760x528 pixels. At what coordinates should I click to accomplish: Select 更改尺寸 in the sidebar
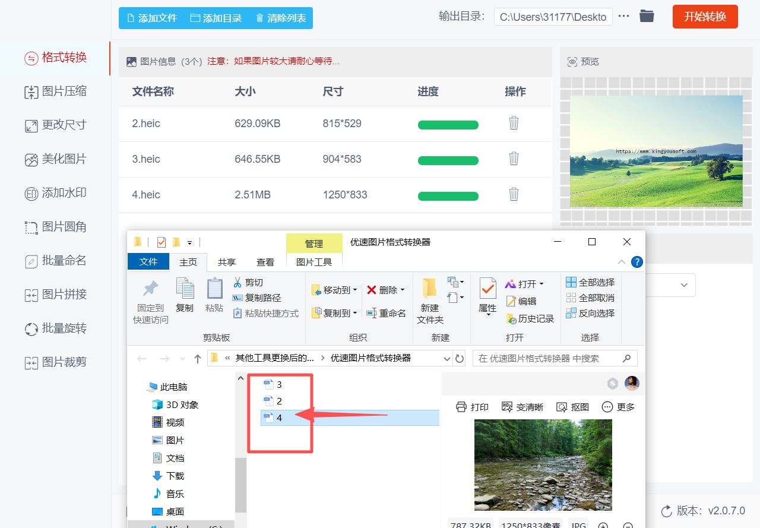tap(55, 125)
